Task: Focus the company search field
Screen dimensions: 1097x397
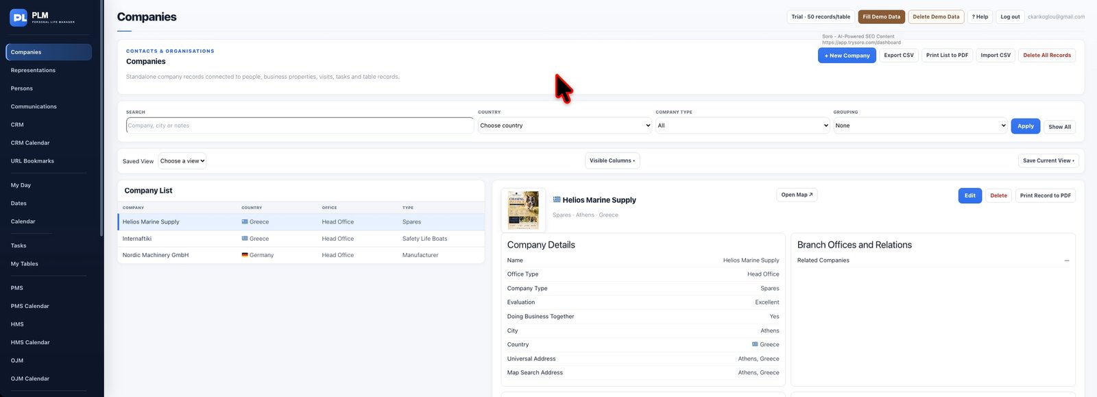Action: pyautogui.click(x=300, y=125)
